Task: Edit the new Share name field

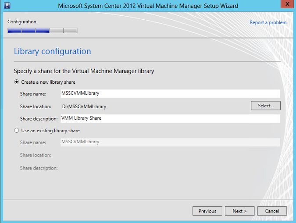Action: 170,94
